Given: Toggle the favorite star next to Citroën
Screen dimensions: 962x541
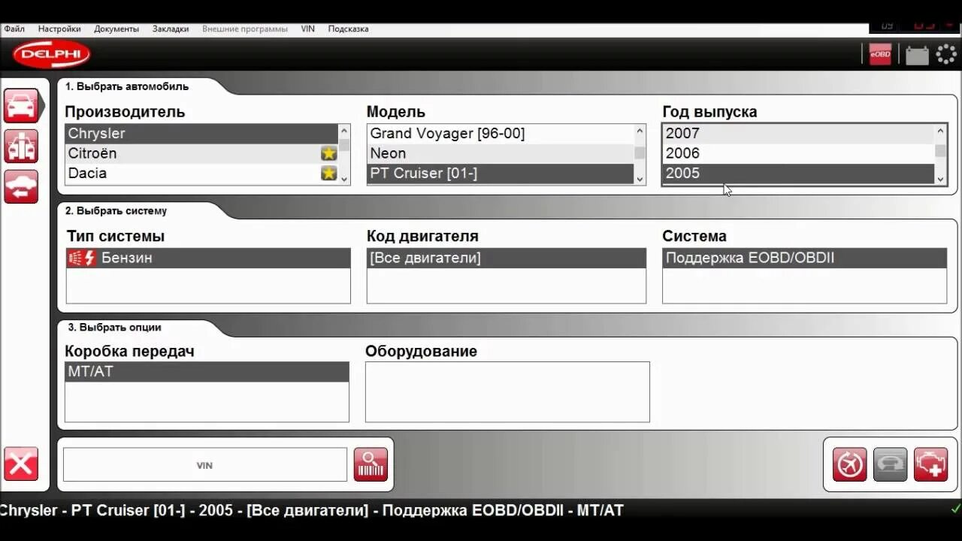Looking at the screenshot, I should click(x=328, y=153).
